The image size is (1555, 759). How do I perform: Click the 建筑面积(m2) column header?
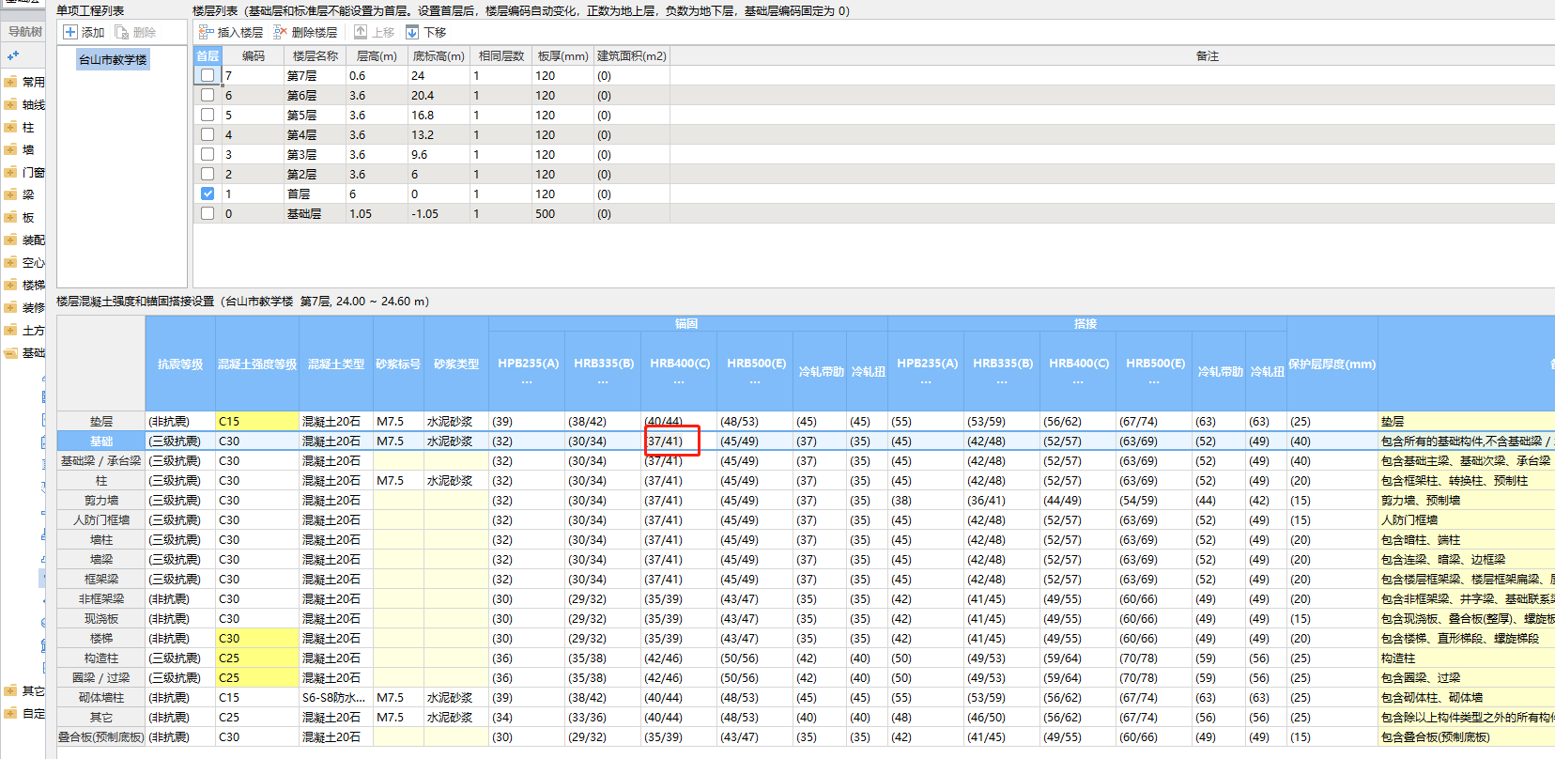click(x=632, y=56)
